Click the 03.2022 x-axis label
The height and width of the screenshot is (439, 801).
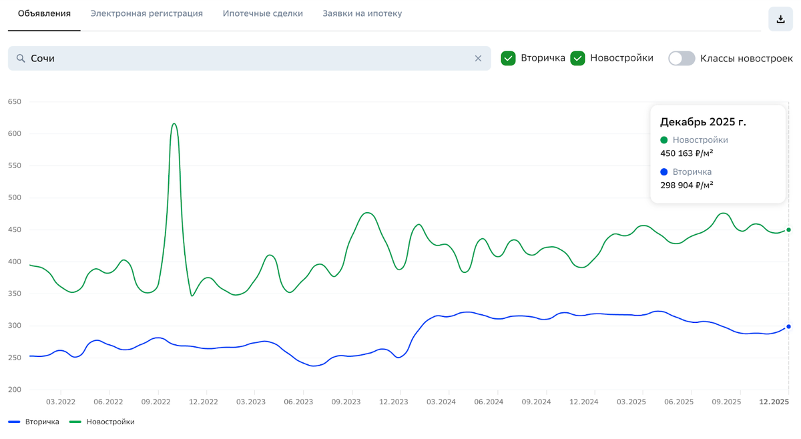[x=60, y=402]
